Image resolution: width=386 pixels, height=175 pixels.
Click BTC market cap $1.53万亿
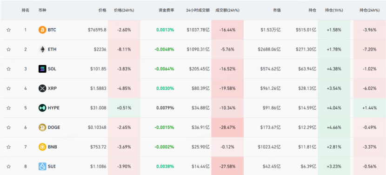click(x=271, y=30)
